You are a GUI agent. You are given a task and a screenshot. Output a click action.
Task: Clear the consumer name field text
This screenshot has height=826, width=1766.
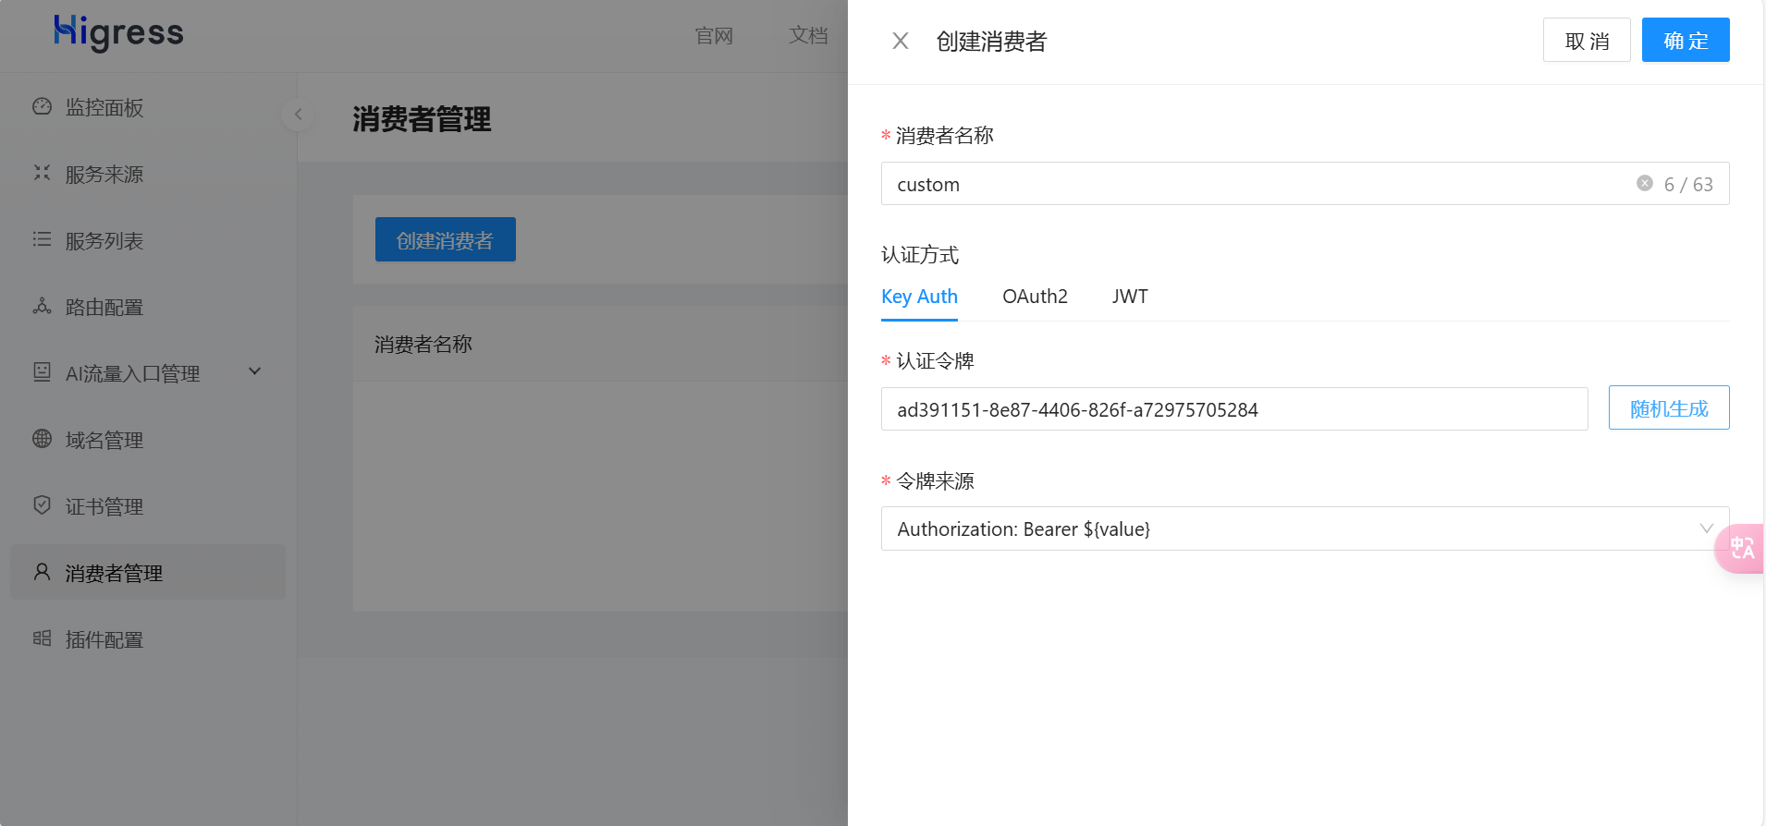coord(1644,184)
